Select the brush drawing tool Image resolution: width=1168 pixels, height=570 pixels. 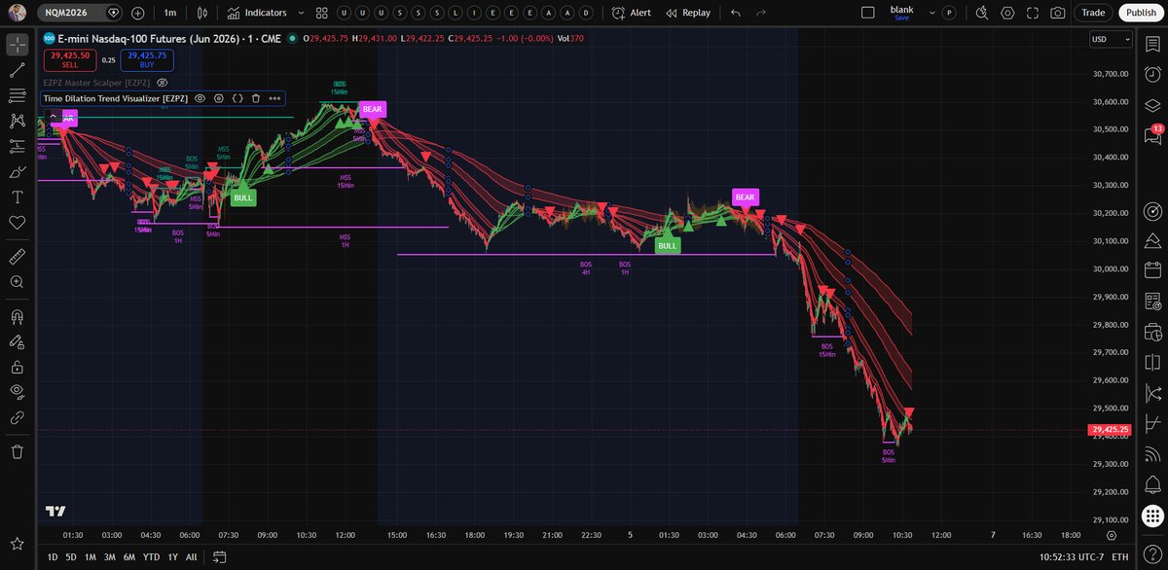coord(17,171)
